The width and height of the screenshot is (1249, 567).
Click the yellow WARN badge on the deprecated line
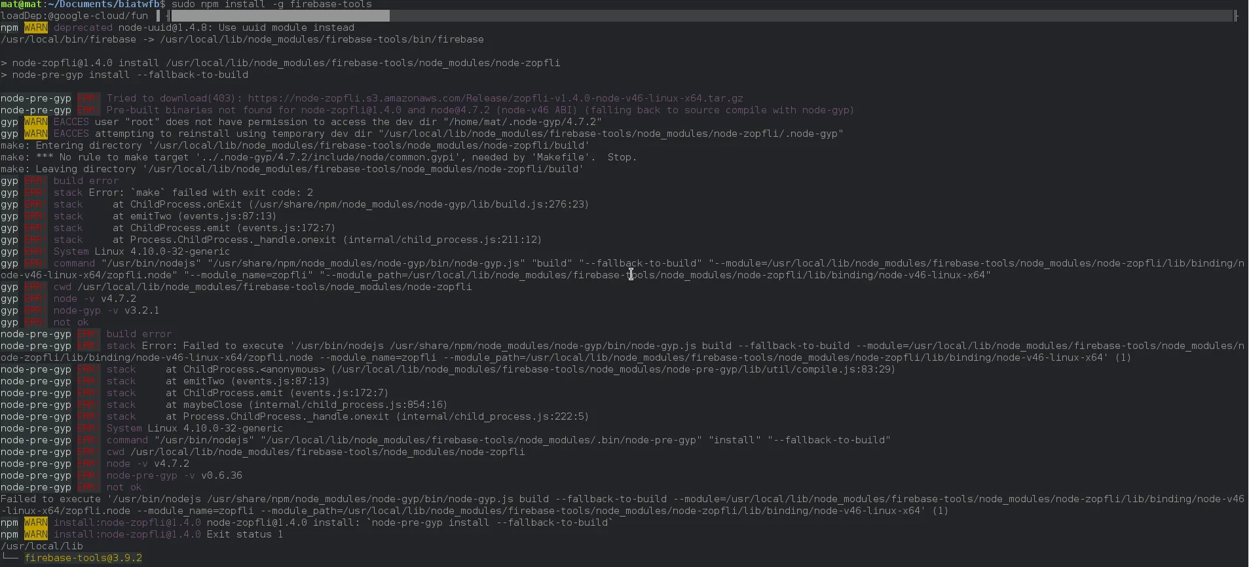[36, 27]
